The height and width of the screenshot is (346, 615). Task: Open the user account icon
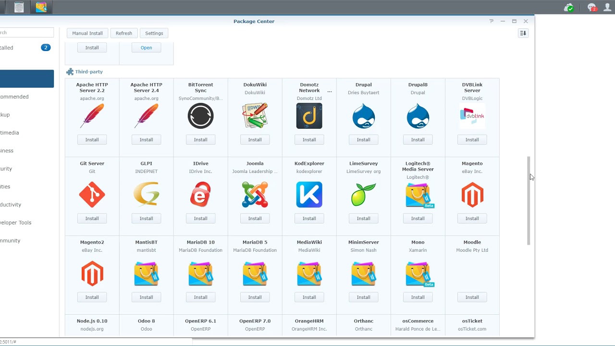coord(607,7)
